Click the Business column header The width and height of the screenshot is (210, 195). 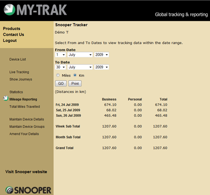[109, 99]
